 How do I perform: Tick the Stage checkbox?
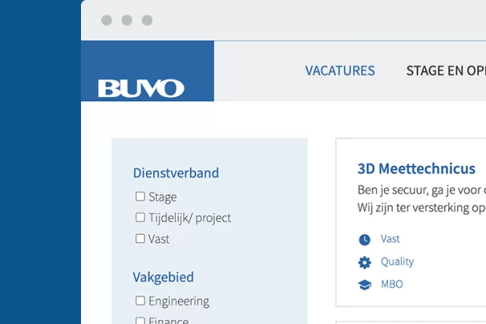140,196
